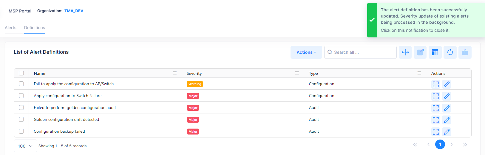
Task: Check the Apply configuration to Switch Failure row
Action: (x=21, y=96)
